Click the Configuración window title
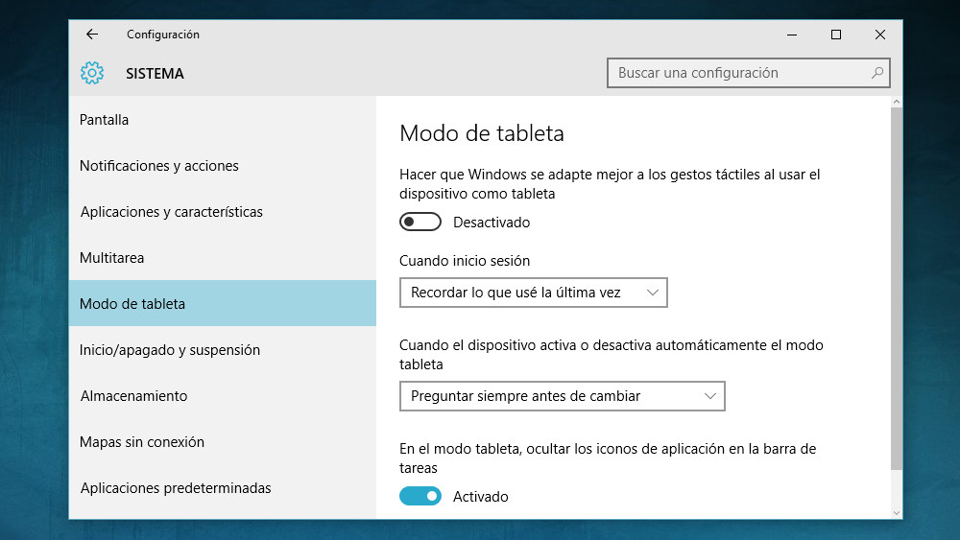Screen dimensions: 960x540 click(163, 35)
